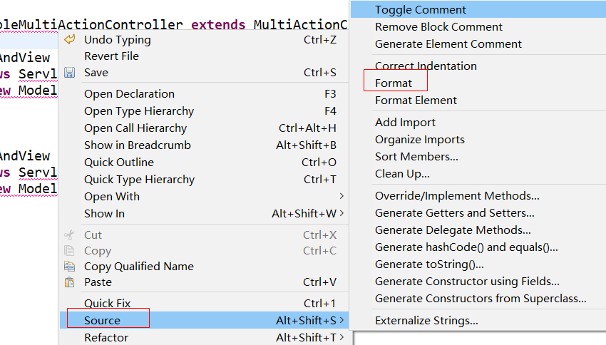Click MultiActionController class name in editor
Viewport: 606px width, 345px height.
point(299,25)
